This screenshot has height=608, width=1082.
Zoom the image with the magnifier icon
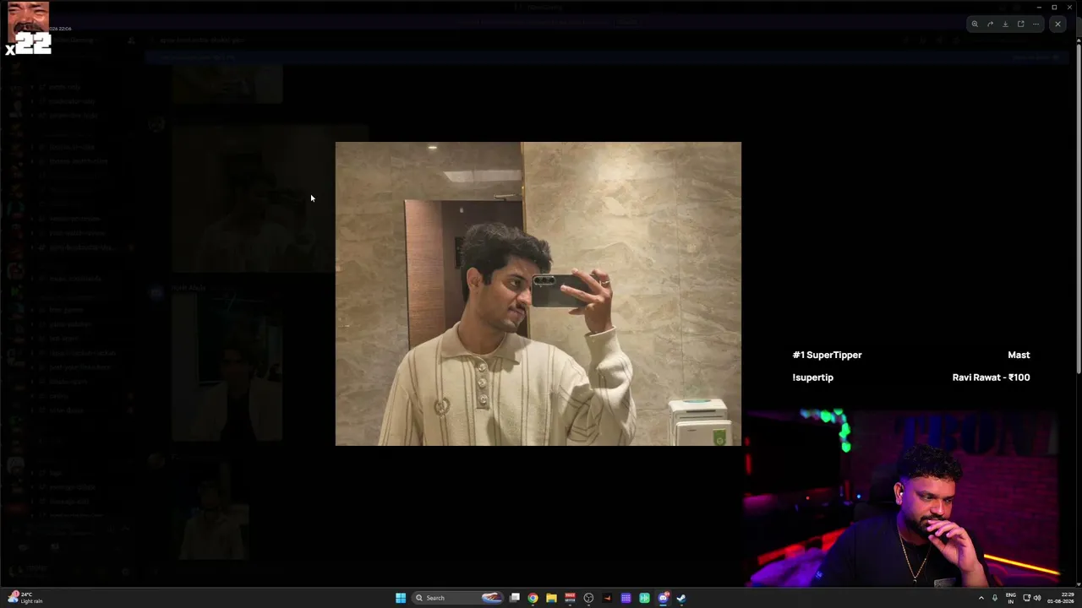coord(975,24)
